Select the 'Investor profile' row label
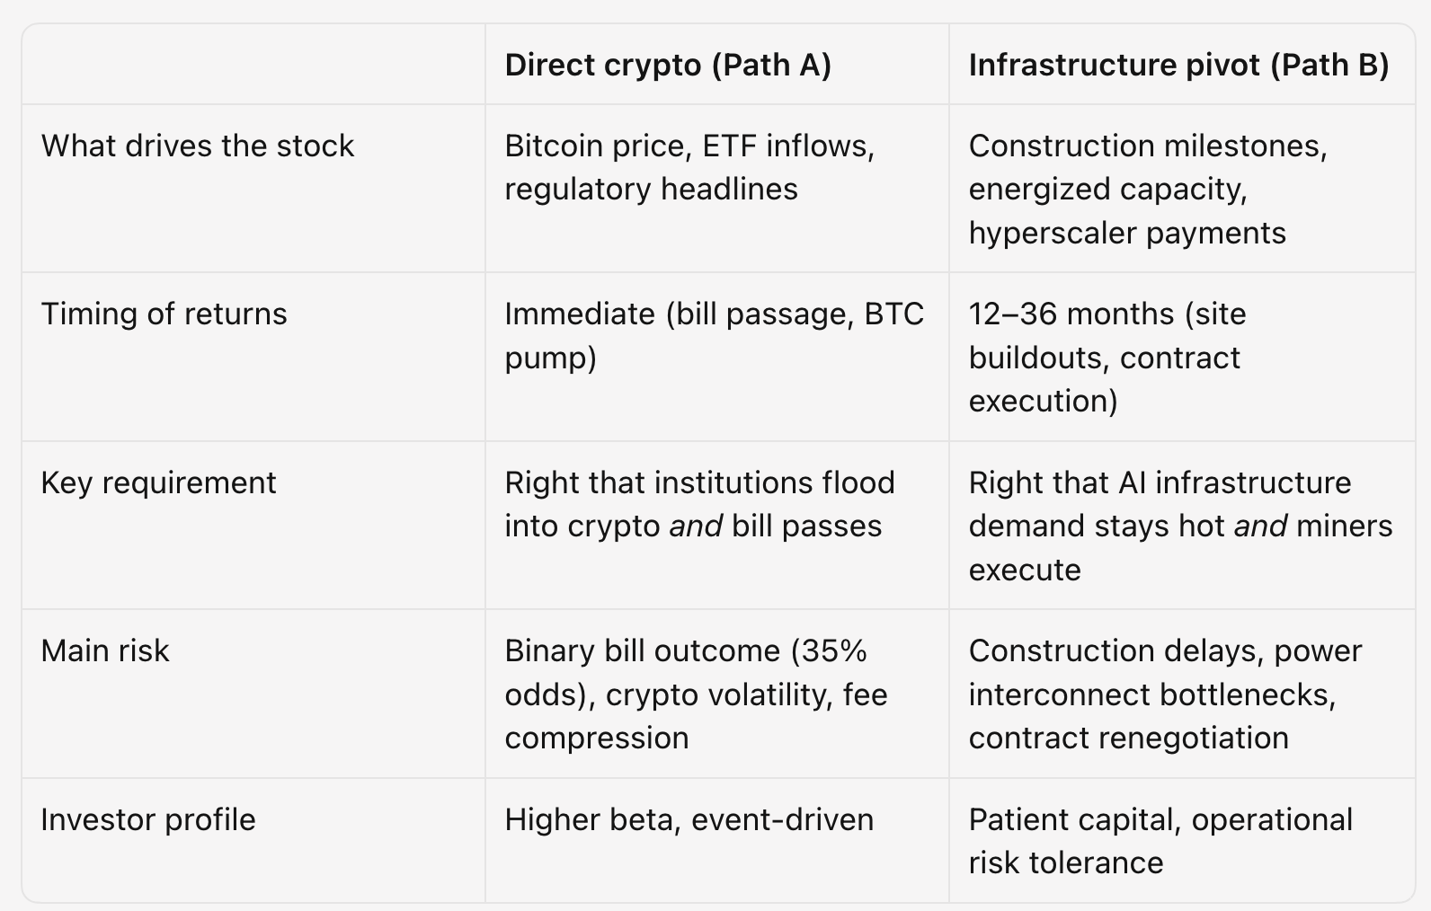The width and height of the screenshot is (1431, 911). 148,819
